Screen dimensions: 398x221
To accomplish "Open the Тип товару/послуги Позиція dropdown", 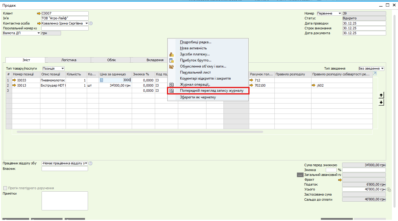I will (x=62, y=69).
